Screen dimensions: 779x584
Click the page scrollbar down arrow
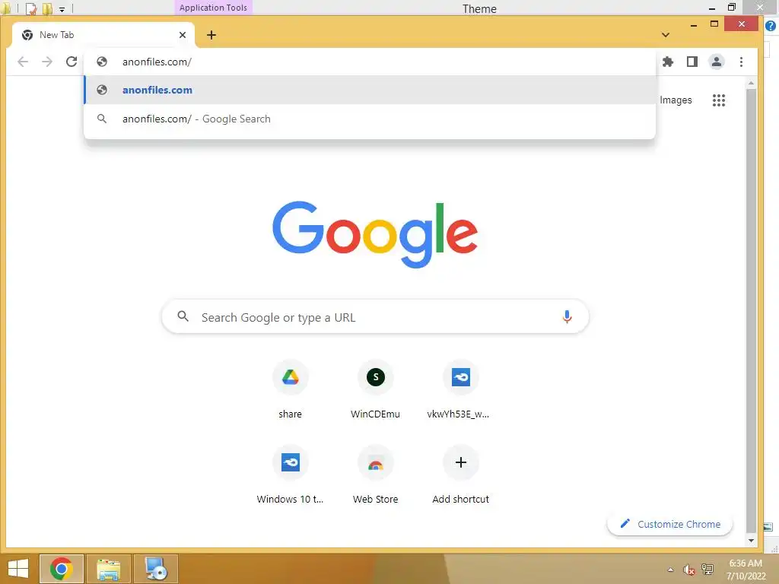(751, 541)
